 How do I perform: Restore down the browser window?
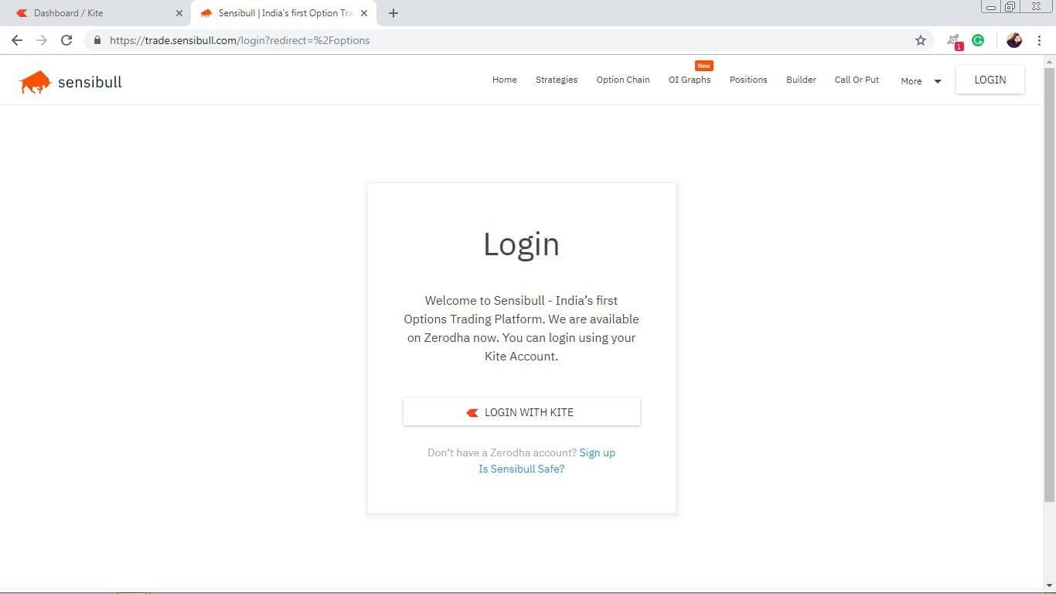[x=1010, y=7]
